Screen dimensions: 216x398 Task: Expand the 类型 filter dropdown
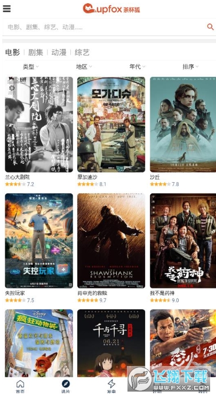31,66
